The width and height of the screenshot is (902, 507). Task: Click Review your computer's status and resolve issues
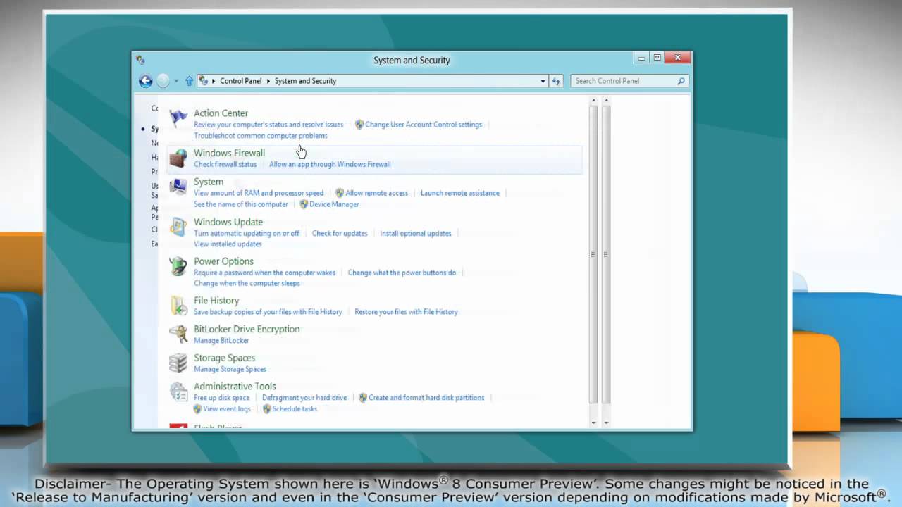click(268, 125)
